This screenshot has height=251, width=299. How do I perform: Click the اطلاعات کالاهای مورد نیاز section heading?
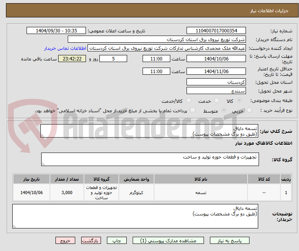click(263, 143)
